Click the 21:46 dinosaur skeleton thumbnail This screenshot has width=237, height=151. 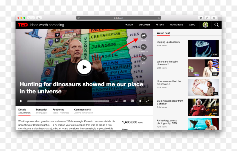click(x=203, y=48)
